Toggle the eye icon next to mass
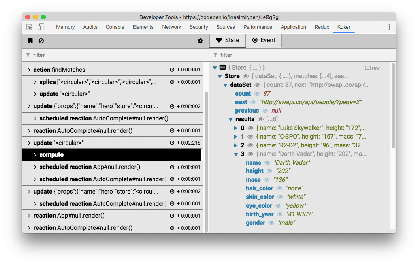418x265 pixels. [266, 180]
